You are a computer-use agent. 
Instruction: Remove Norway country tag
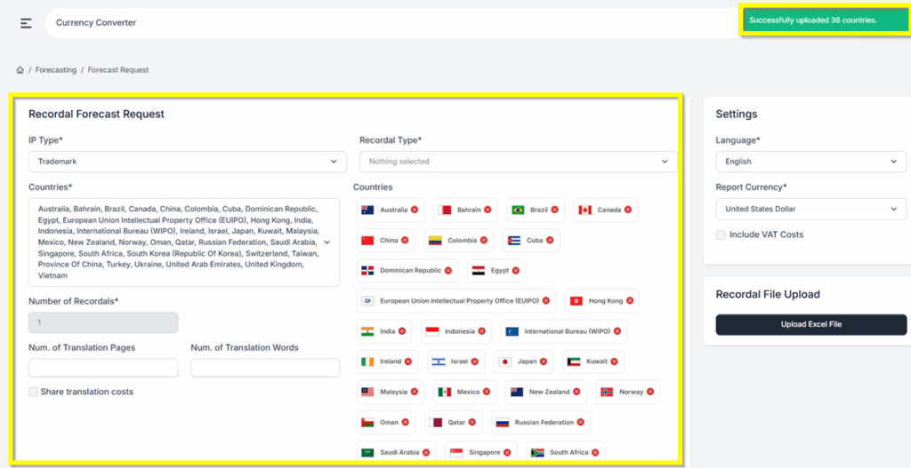(x=650, y=392)
